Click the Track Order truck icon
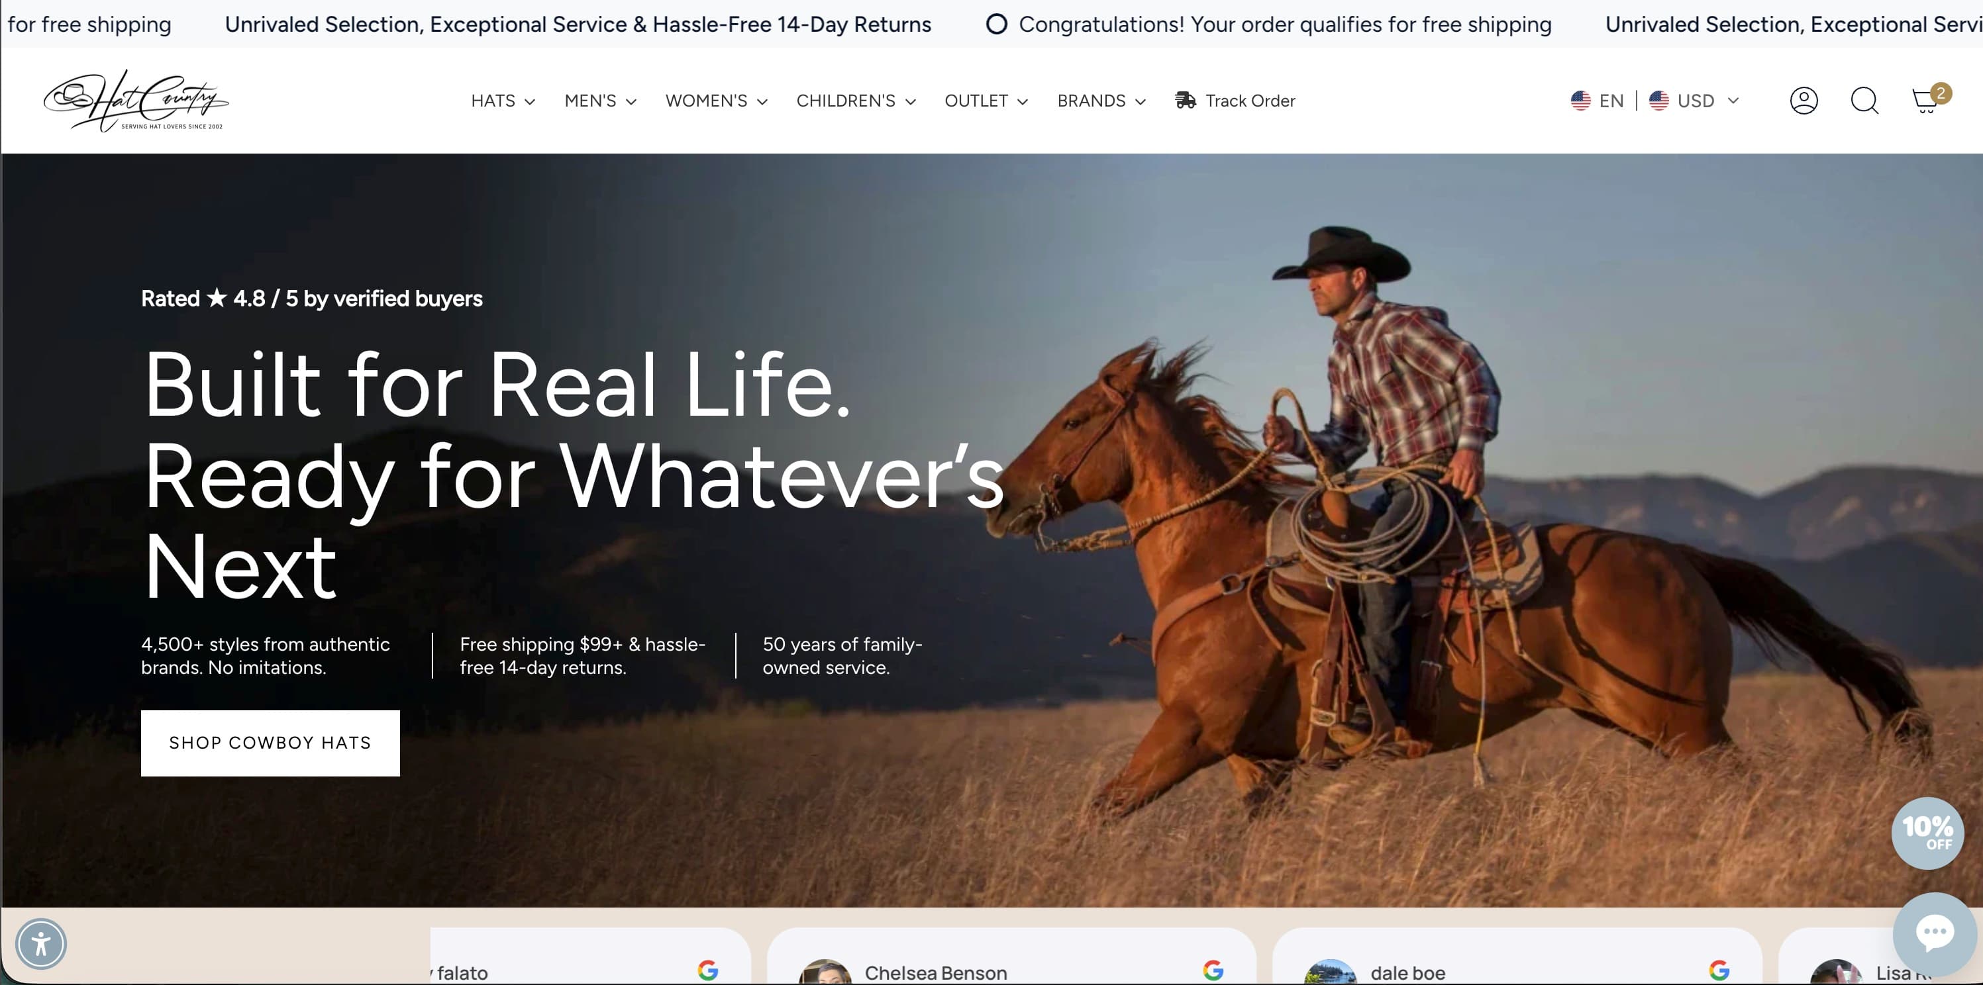 [1186, 101]
